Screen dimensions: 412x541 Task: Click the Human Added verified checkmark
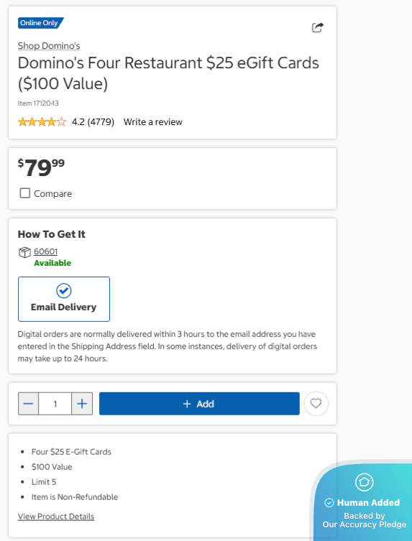[x=329, y=503]
